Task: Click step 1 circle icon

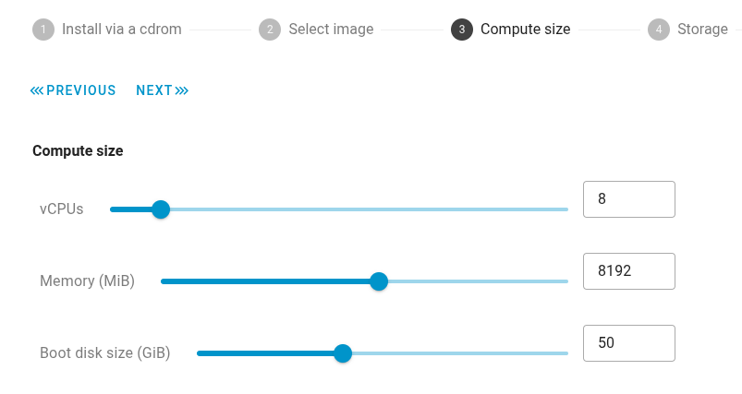Action: (43, 30)
